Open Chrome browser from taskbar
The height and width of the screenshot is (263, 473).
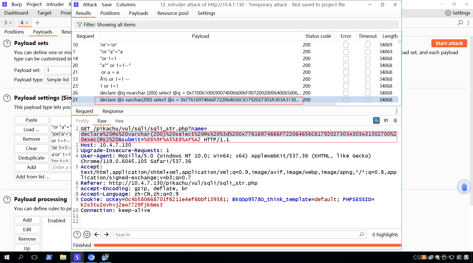[x=91, y=257]
